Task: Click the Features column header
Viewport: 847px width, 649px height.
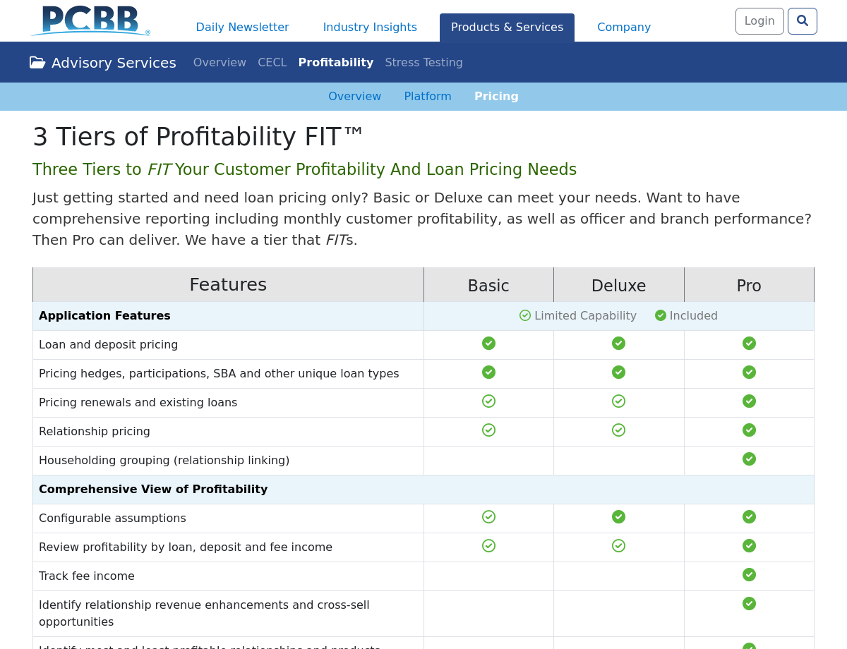Action: (228, 285)
